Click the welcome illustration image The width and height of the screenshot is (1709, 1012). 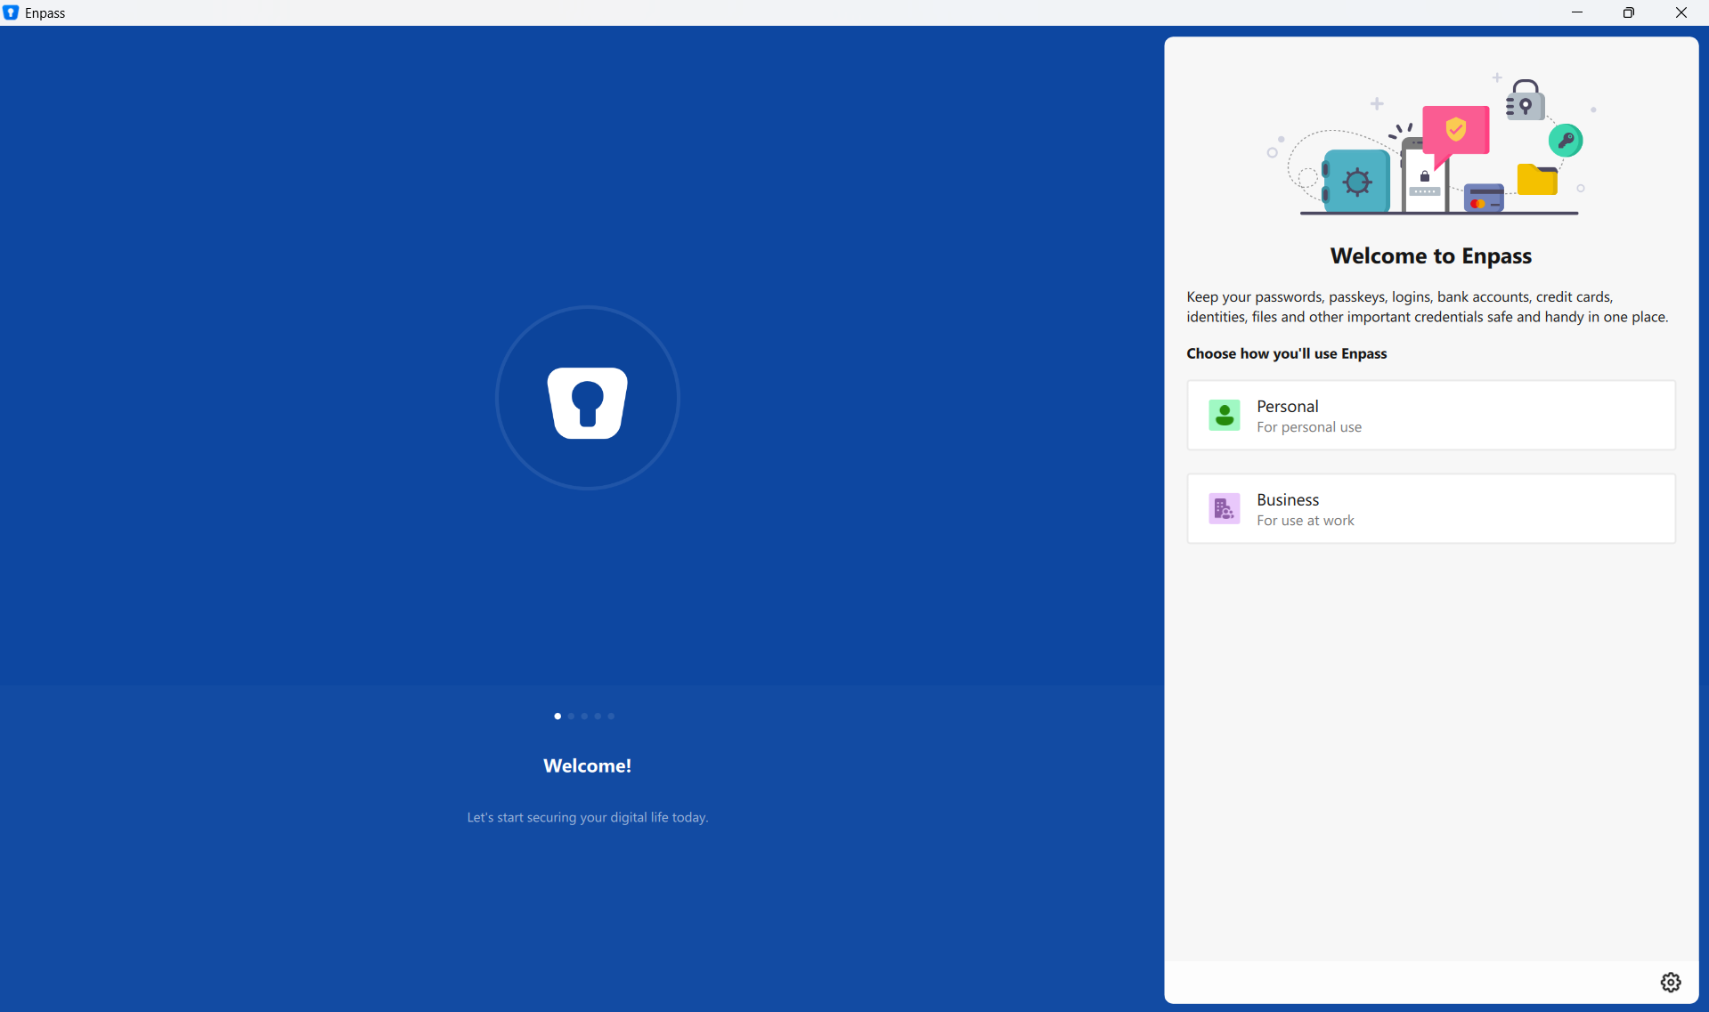click(1431, 144)
